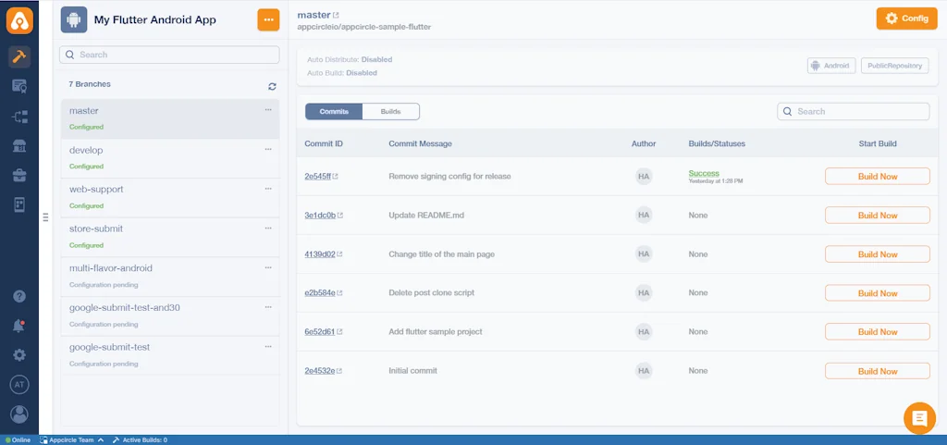
Task: Select the develop branch
Action: pos(170,158)
